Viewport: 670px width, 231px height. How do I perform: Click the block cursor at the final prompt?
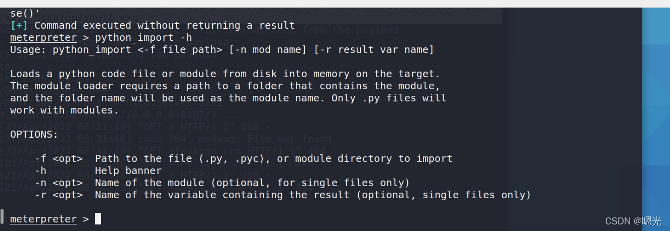click(98, 219)
